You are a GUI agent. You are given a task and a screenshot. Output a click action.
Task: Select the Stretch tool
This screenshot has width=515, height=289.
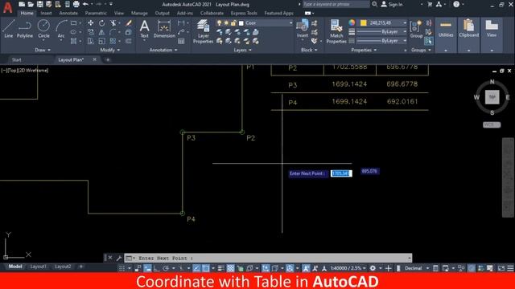click(91, 41)
